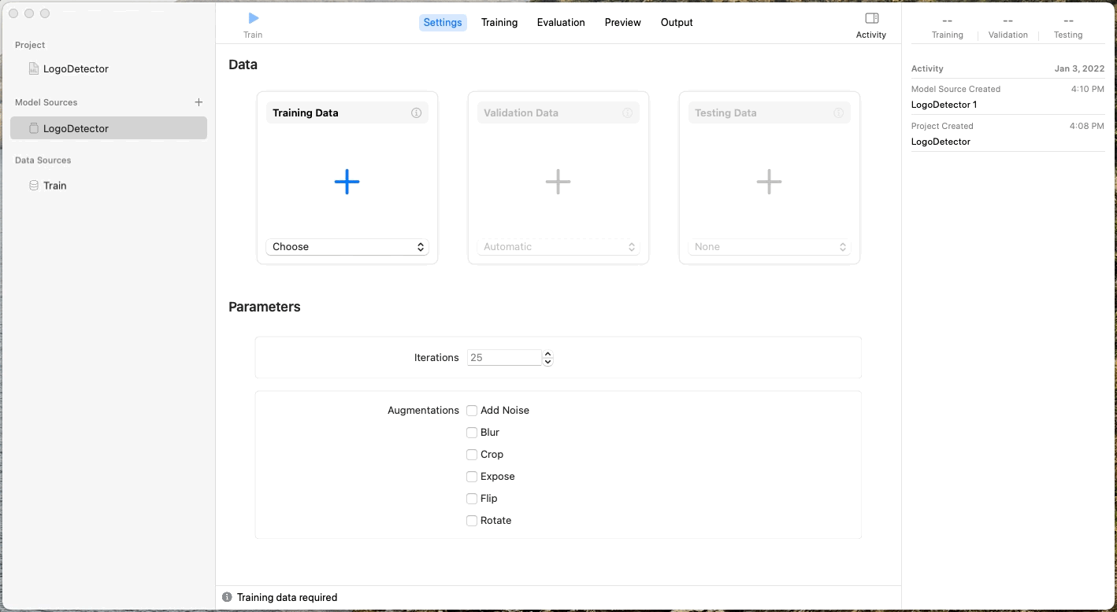Enable the Add Noise augmentation

[x=472, y=411]
